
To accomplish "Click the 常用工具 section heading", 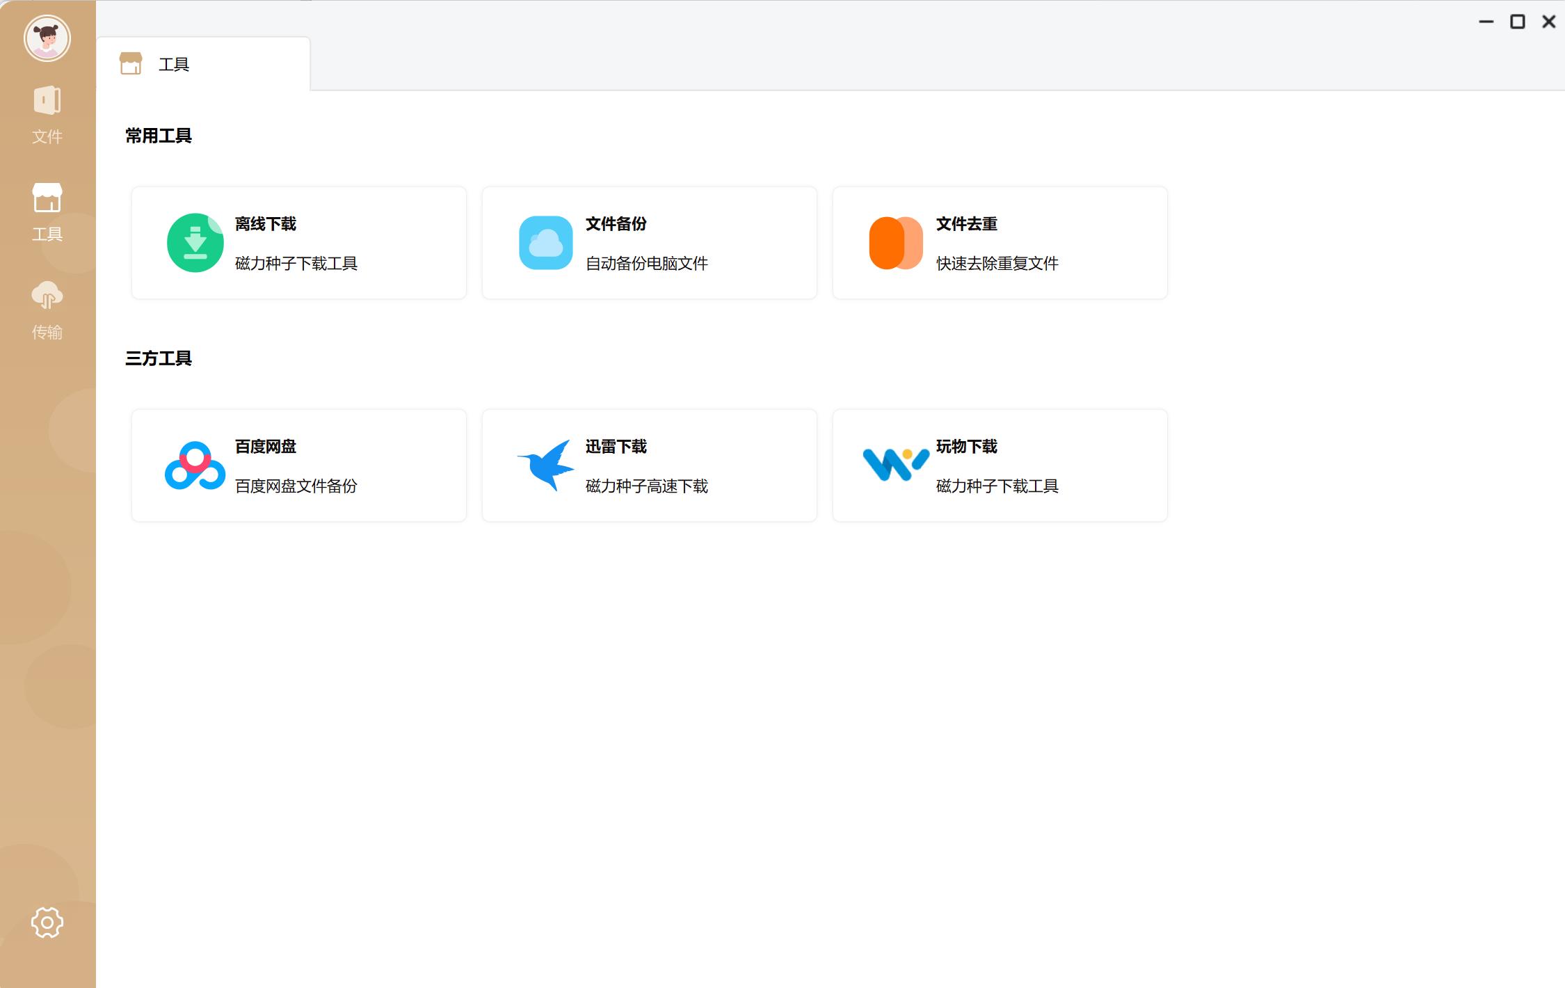I will [x=158, y=136].
